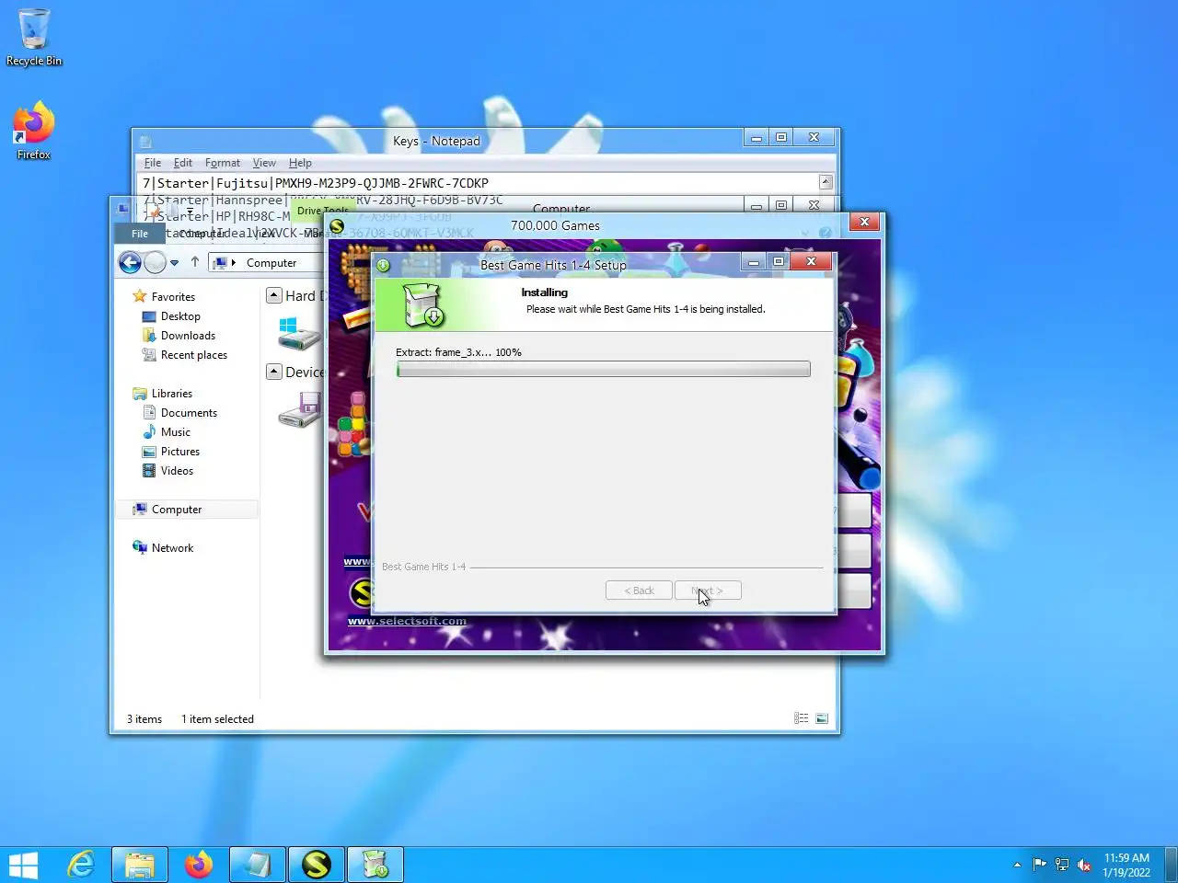Screen dimensions: 1178x883
Task: Open the Action Center flag icon
Action: click(x=1039, y=865)
